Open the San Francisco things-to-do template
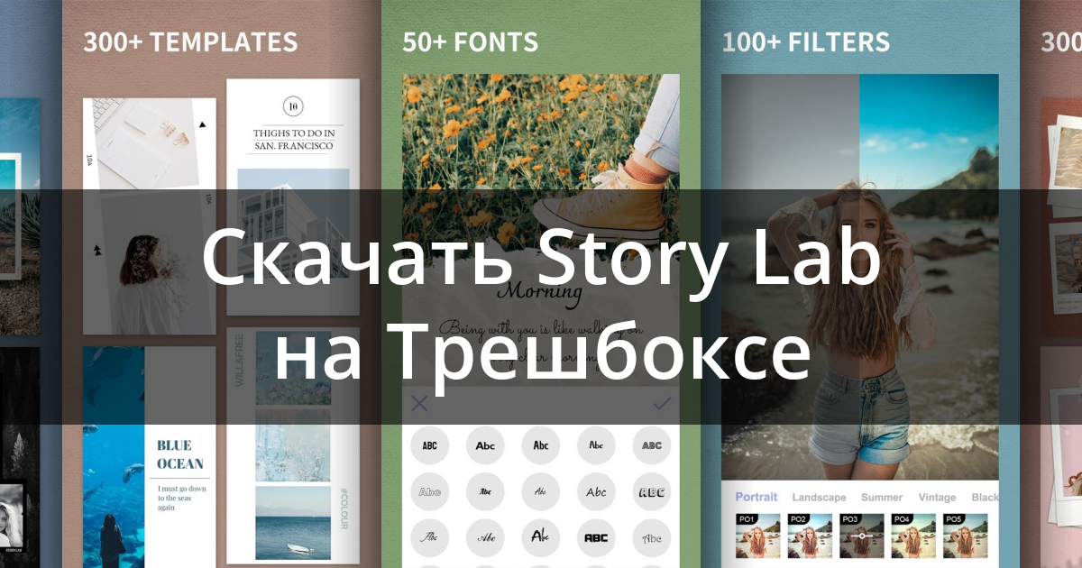This screenshot has height=568, width=1082. [x=294, y=196]
